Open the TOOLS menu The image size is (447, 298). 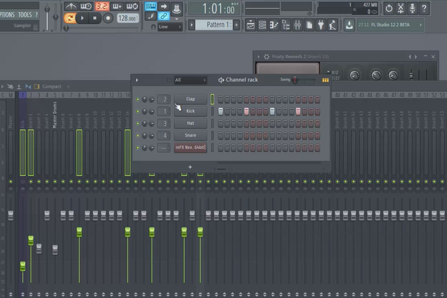[x=25, y=15]
